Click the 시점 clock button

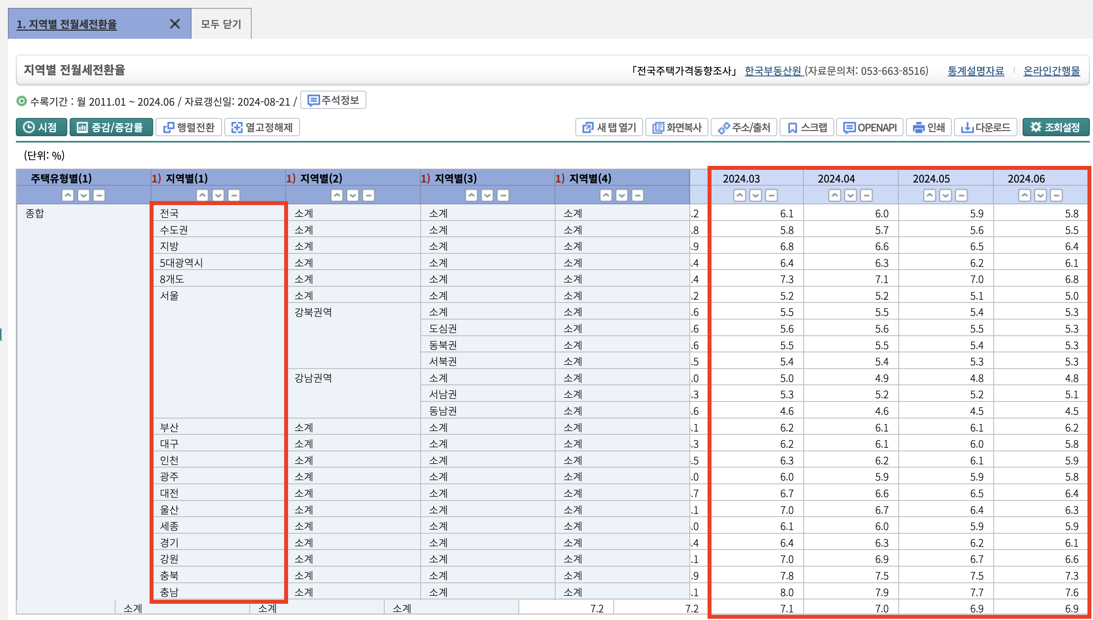[41, 127]
